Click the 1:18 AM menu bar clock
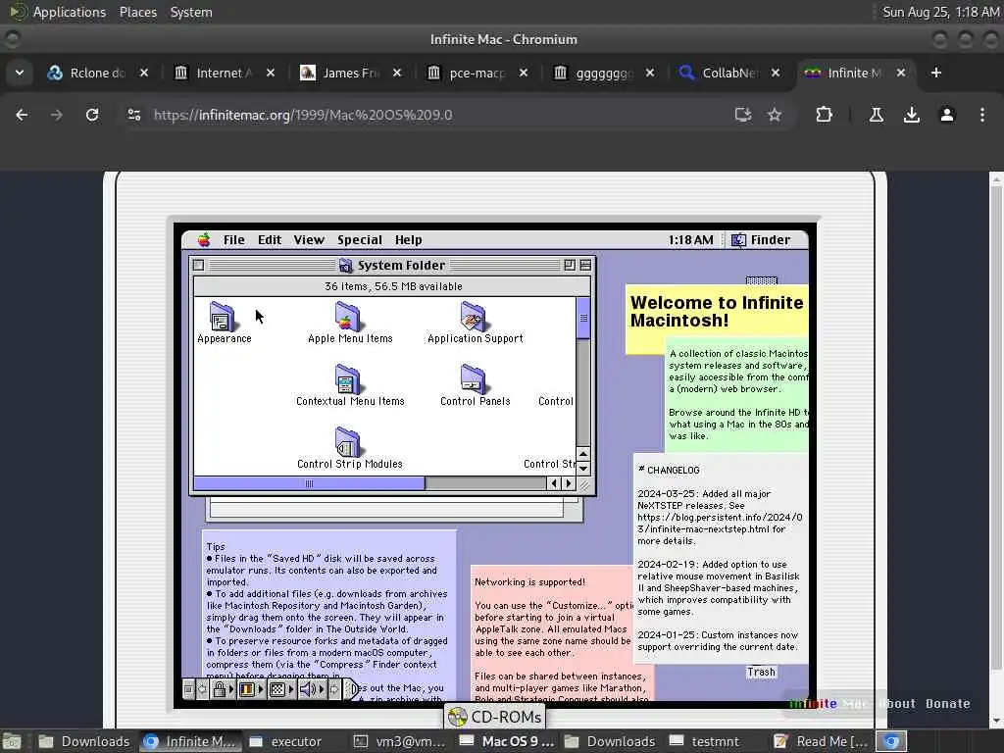Viewport: 1004px width, 753px height. pyautogui.click(x=690, y=239)
